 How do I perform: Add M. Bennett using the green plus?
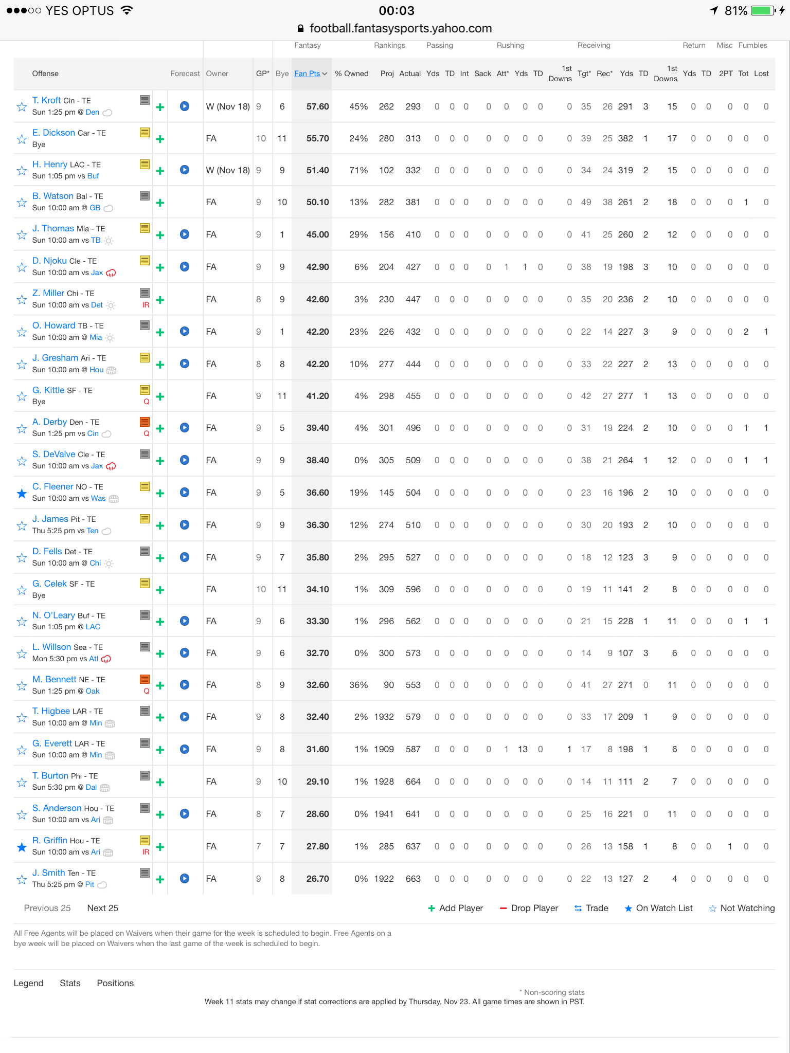point(160,685)
